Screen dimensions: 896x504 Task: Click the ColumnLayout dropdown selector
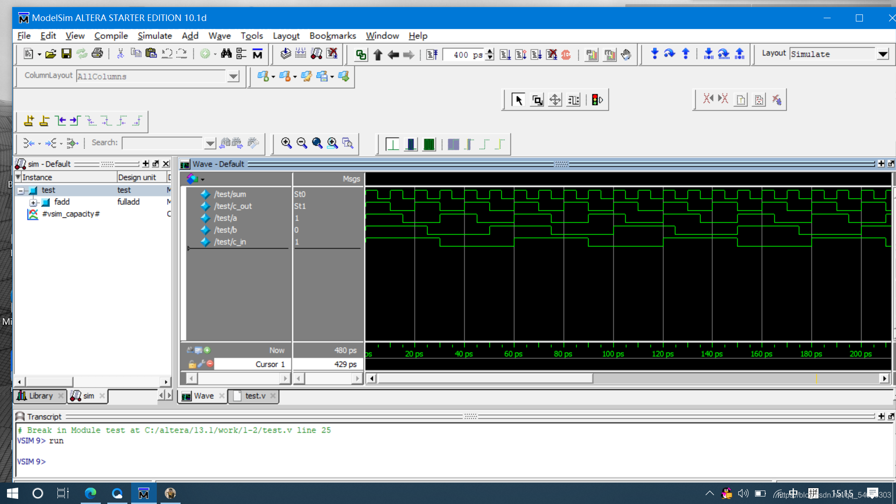(x=232, y=77)
